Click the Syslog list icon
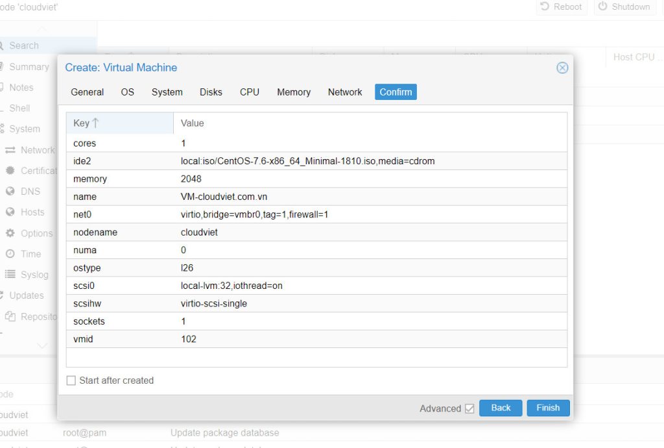Screen dimensions: 664x448 pyautogui.click(x=10, y=274)
